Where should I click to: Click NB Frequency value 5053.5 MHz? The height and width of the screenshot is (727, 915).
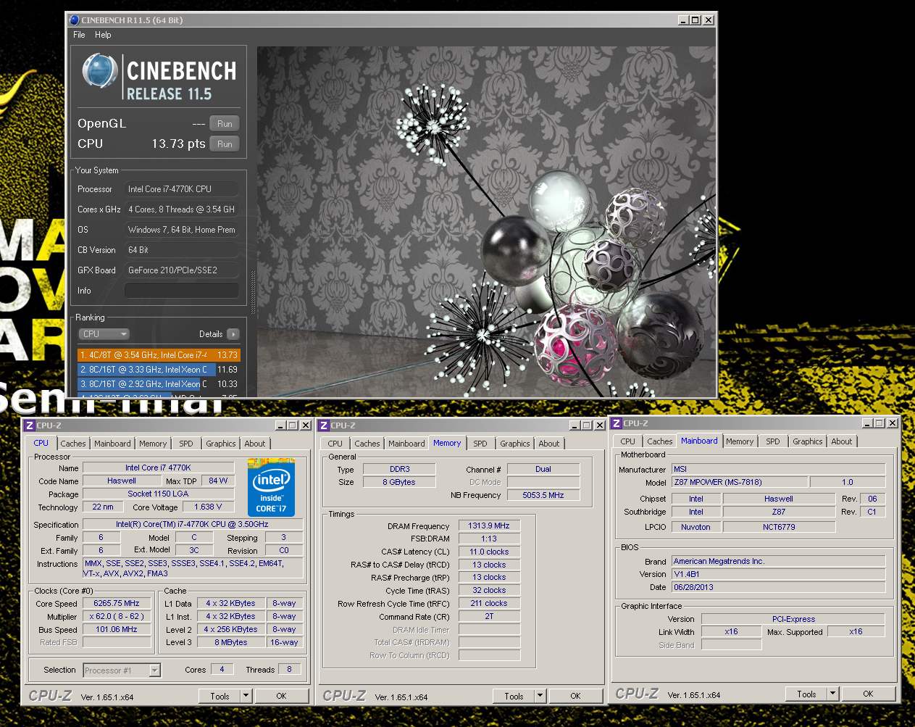543,496
